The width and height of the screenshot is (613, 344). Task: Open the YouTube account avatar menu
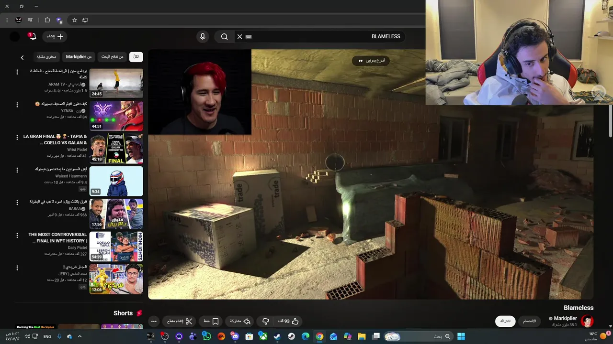(15, 36)
